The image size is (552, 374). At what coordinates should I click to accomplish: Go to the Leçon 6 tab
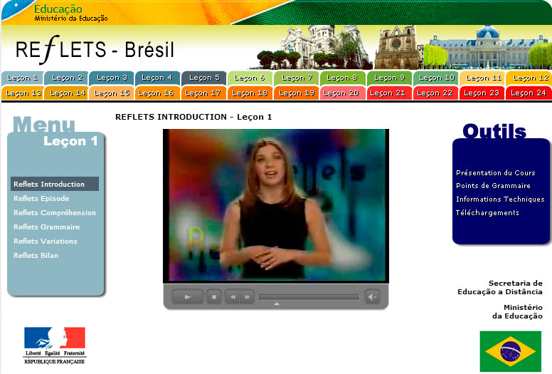click(250, 78)
